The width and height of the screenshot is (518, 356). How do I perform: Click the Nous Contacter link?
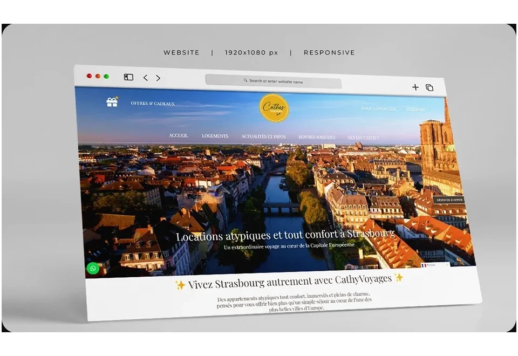(x=378, y=108)
